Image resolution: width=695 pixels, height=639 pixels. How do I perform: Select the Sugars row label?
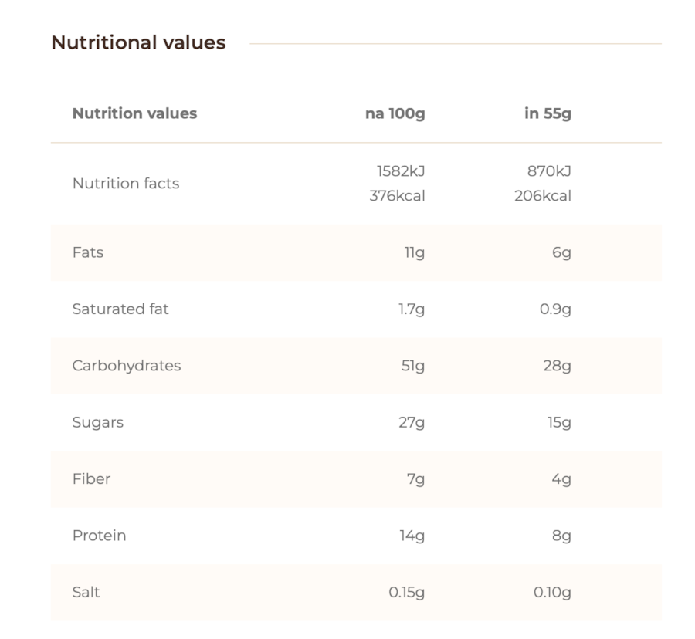(98, 422)
